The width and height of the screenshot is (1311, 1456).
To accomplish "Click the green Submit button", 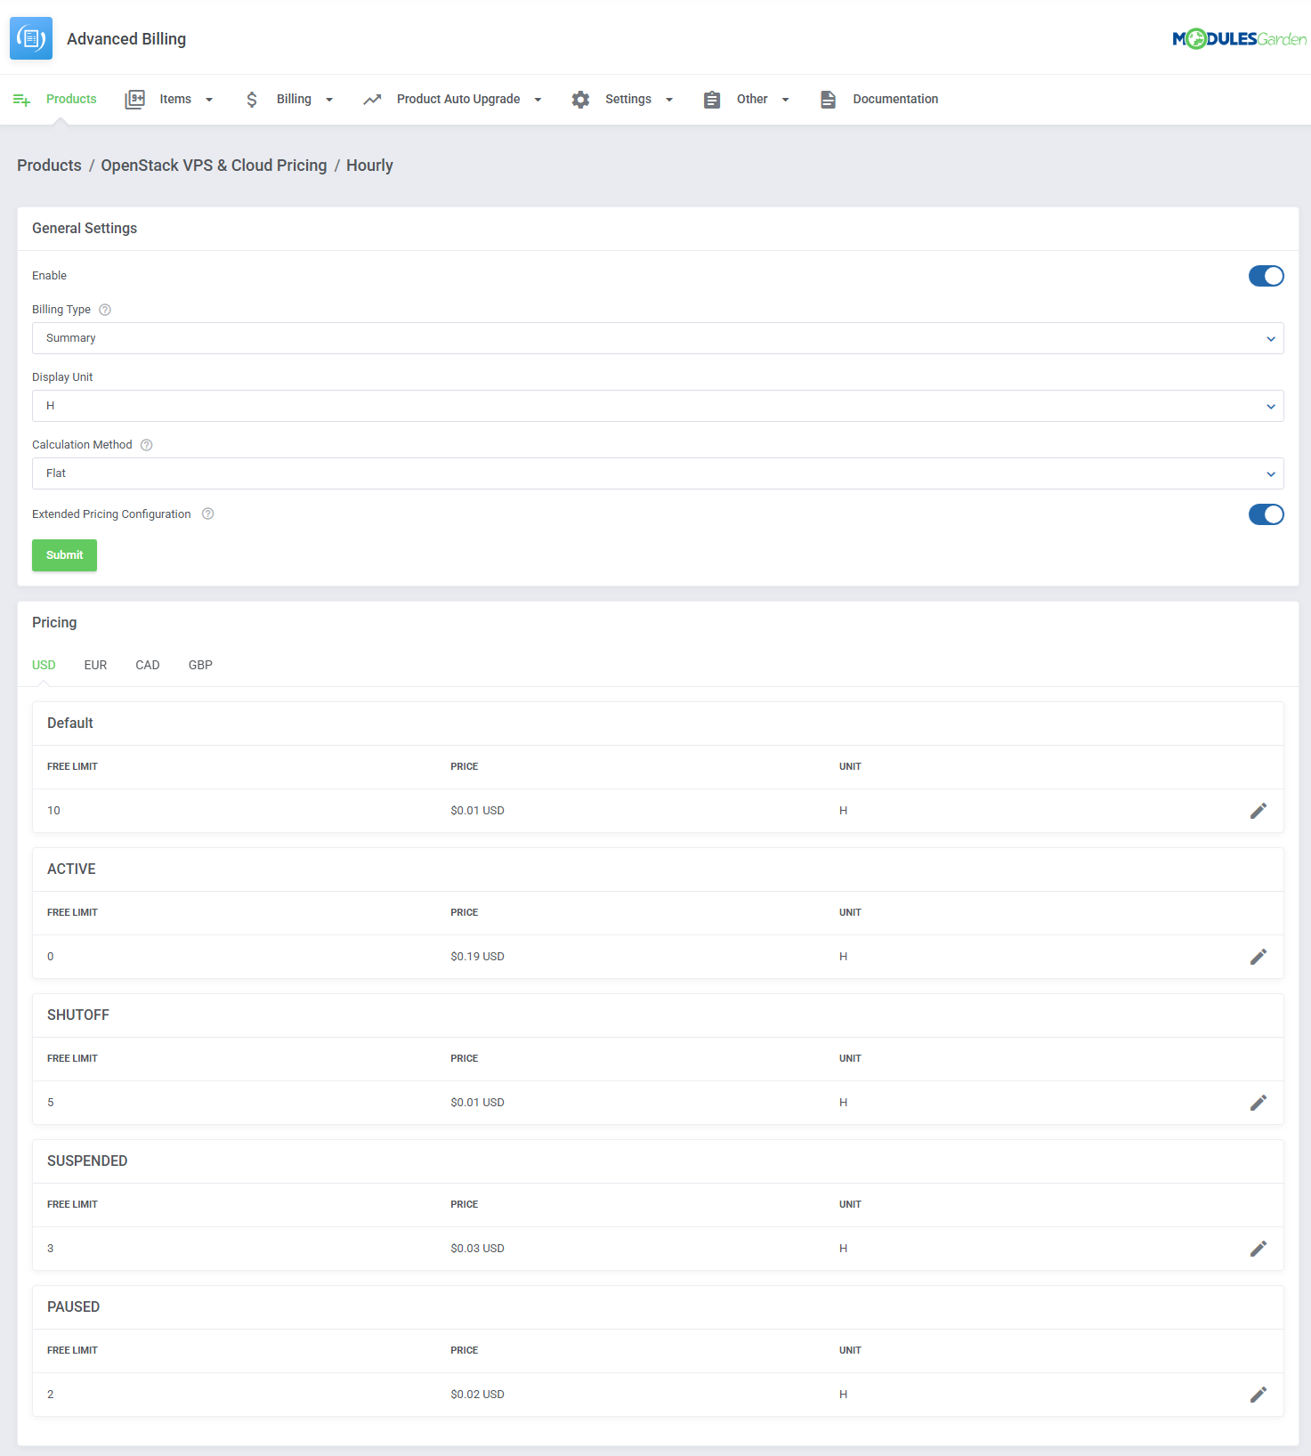I will (x=64, y=555).
